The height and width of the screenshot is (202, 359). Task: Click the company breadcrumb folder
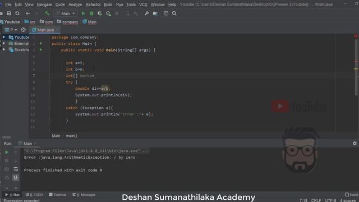[x=67, y=22]
